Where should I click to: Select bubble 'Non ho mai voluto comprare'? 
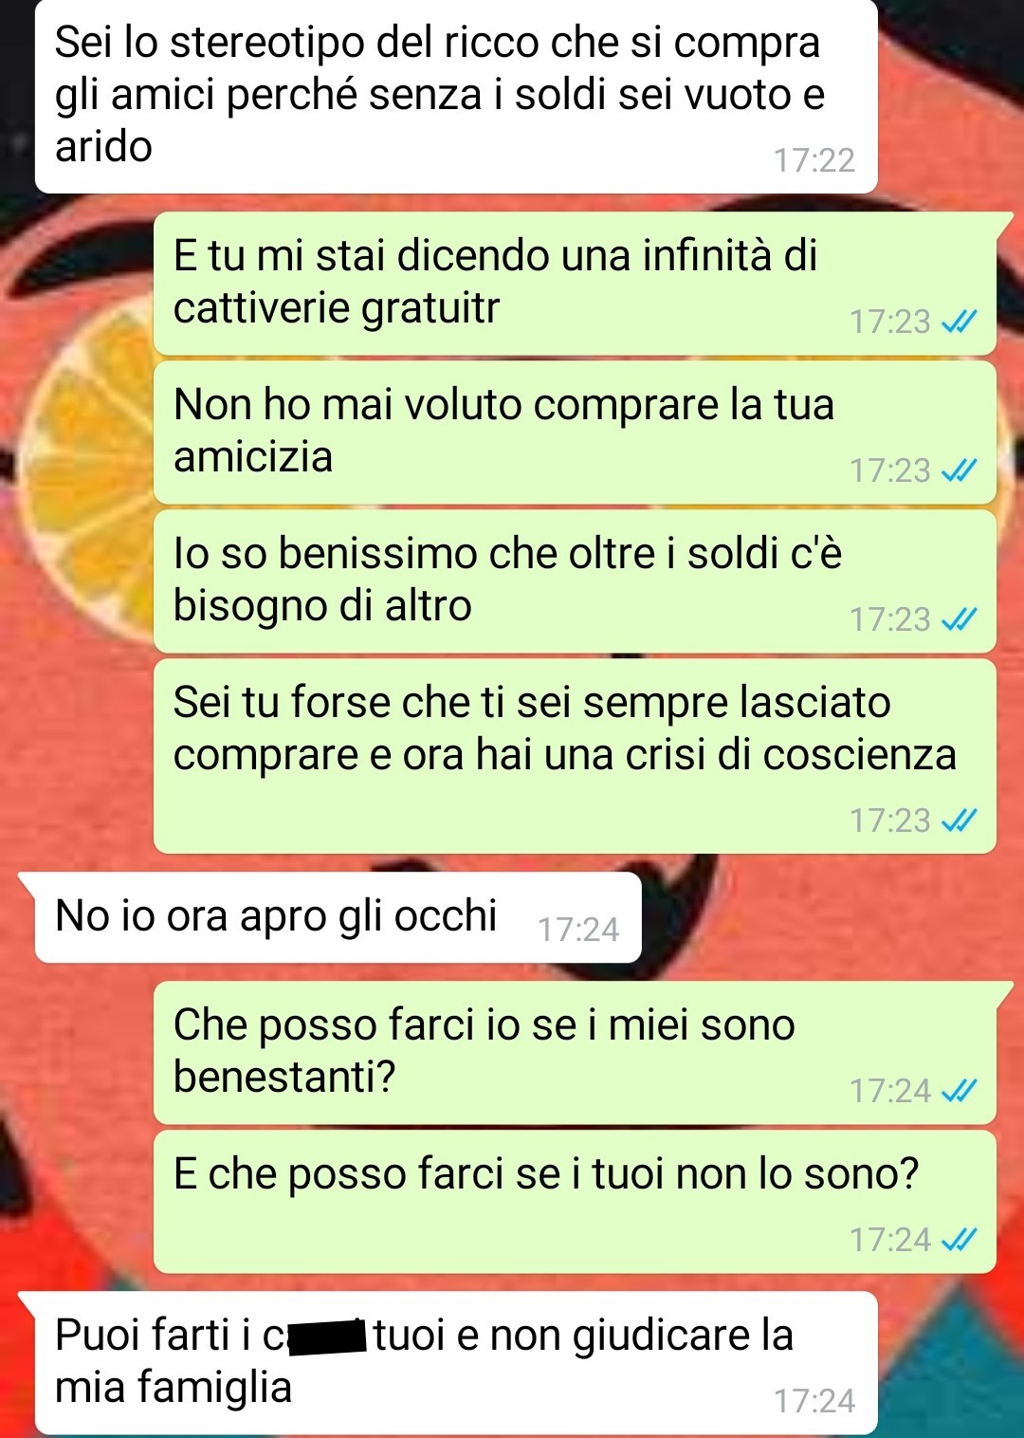(575, 433)
